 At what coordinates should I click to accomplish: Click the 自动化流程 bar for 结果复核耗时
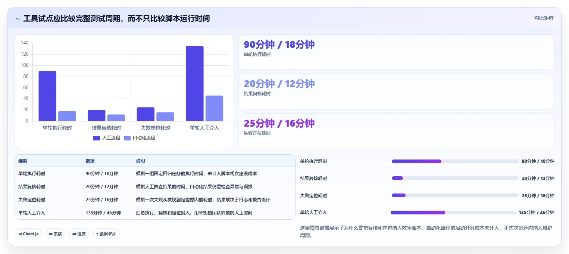116,118
